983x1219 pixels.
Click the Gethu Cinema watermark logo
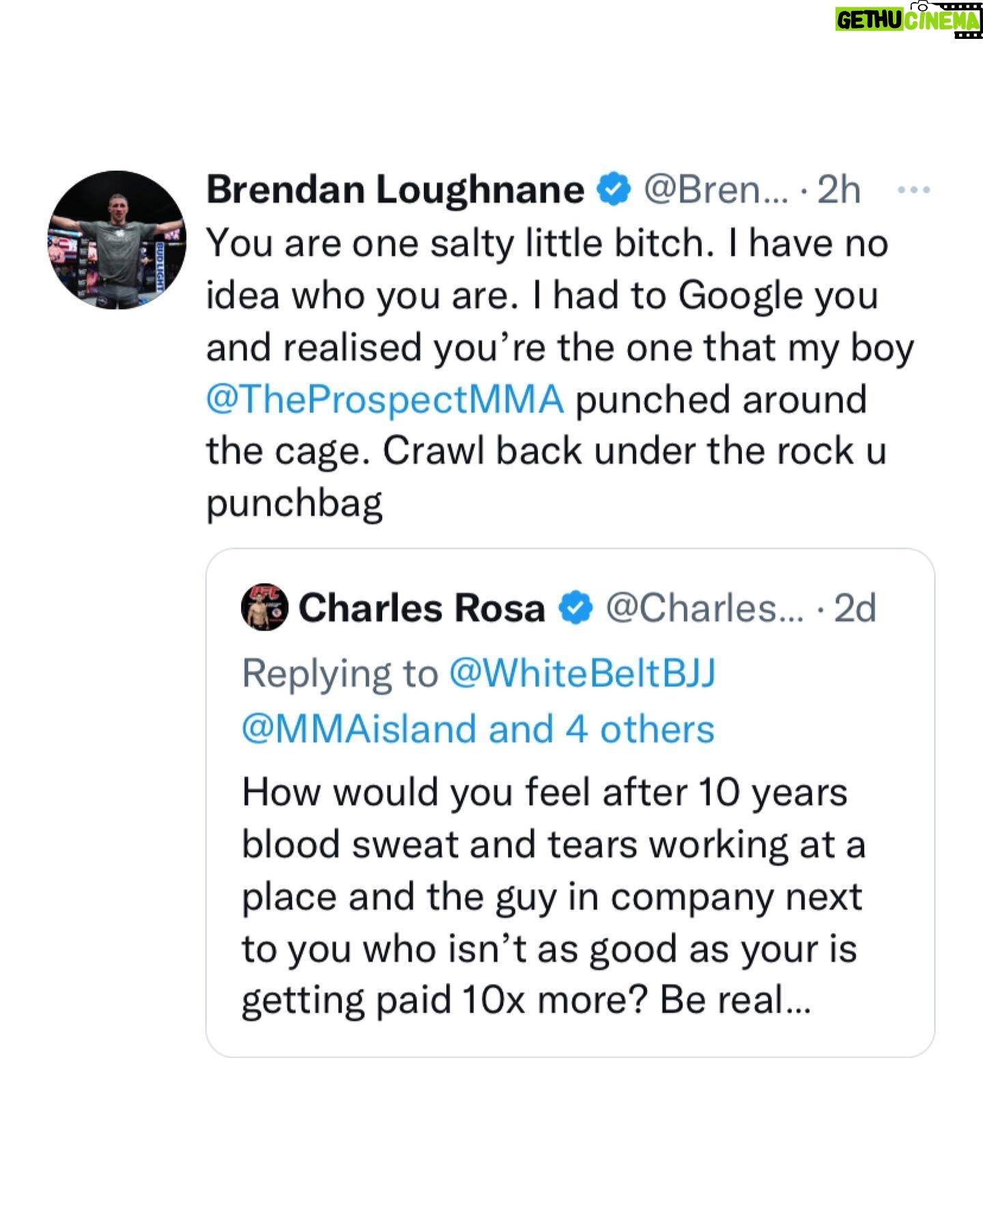point(909,20)
